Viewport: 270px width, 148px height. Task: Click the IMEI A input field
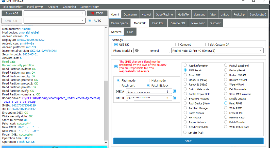tap(145, 91)
